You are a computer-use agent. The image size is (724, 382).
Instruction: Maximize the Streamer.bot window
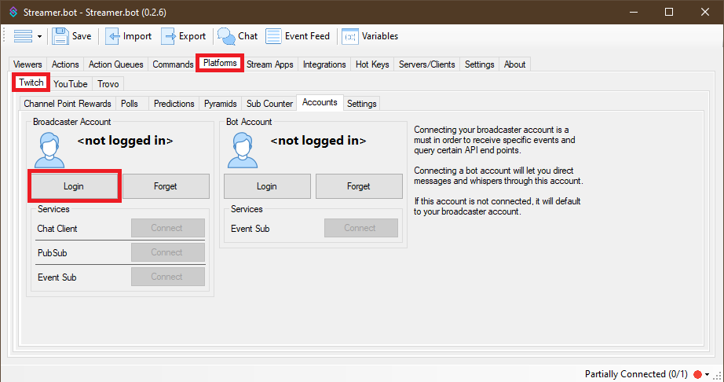[x=668, y=12]
